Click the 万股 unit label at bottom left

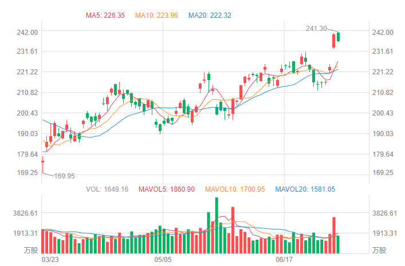pos(30,250)
